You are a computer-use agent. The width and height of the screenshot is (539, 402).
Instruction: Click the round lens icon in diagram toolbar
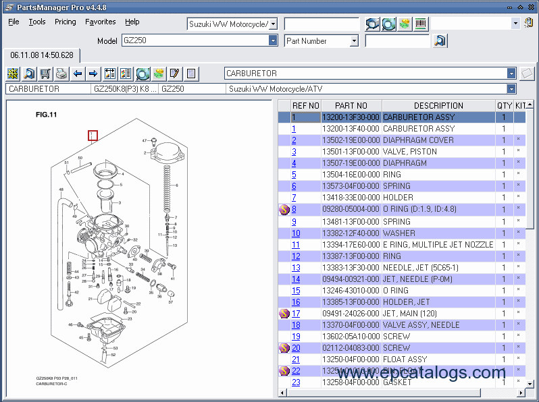[x=143, y=74]
